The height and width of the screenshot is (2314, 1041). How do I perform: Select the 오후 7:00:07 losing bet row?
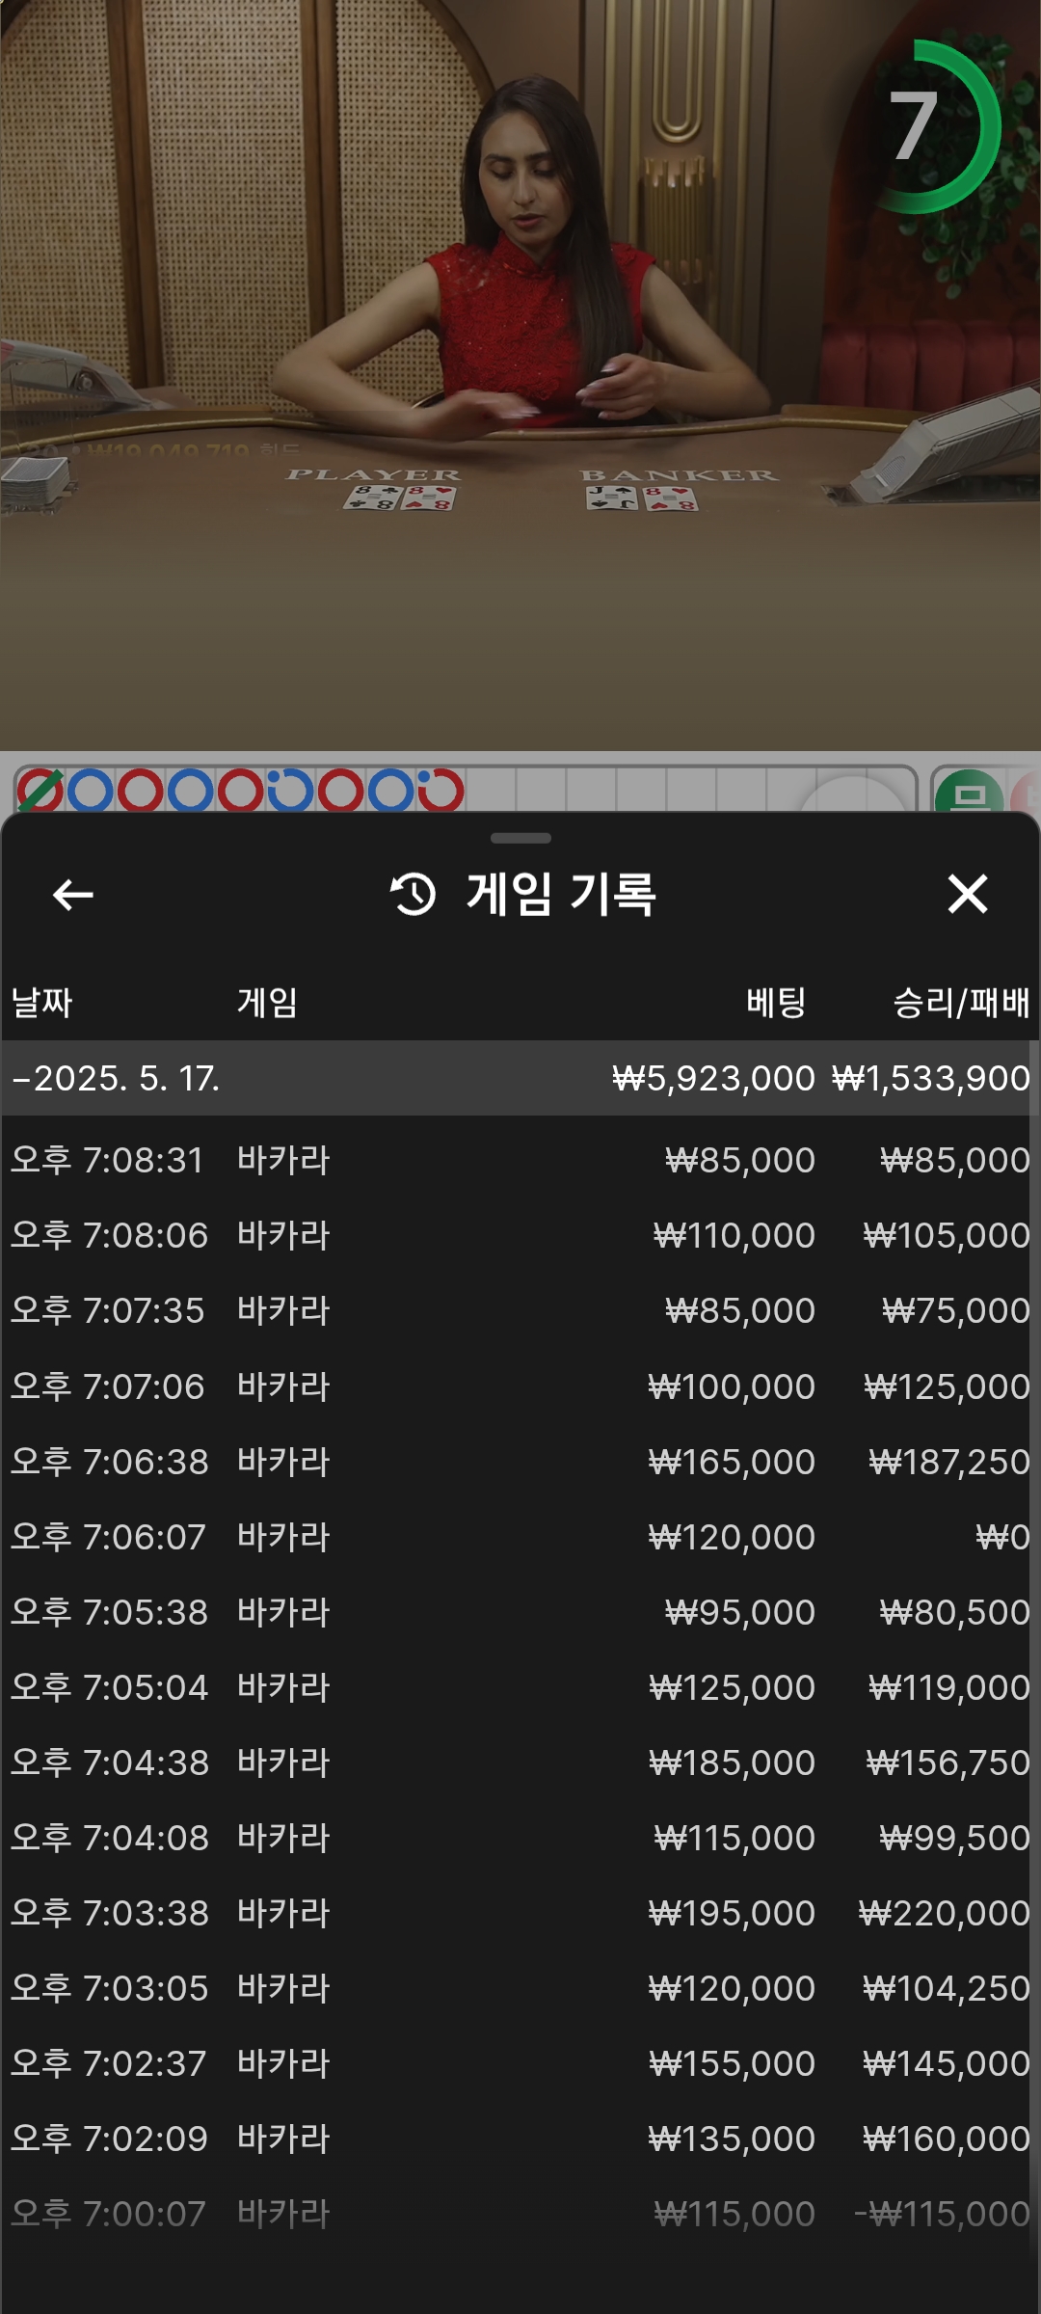coord(520,2214)
